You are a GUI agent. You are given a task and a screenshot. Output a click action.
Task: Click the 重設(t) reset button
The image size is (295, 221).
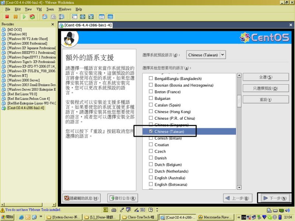coord(266,99)
